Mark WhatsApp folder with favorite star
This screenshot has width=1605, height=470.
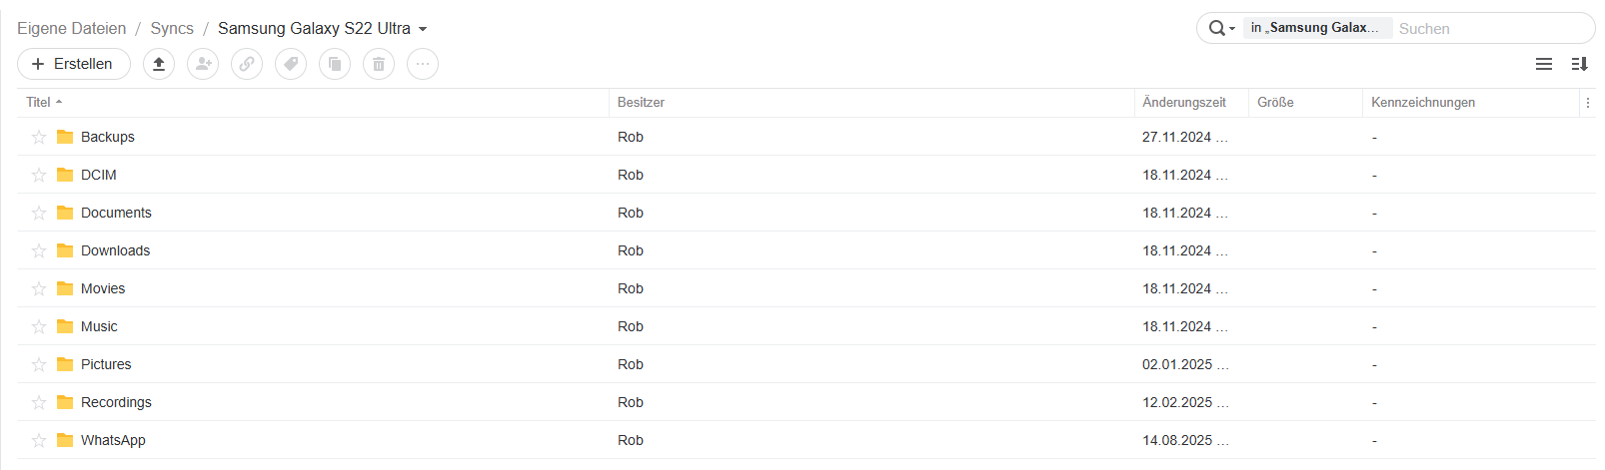coord(39,440)
